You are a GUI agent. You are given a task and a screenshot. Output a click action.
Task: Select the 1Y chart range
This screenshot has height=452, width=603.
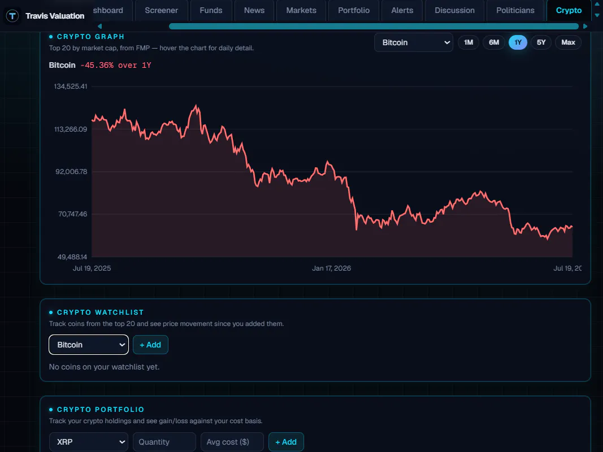pos(518,42)
